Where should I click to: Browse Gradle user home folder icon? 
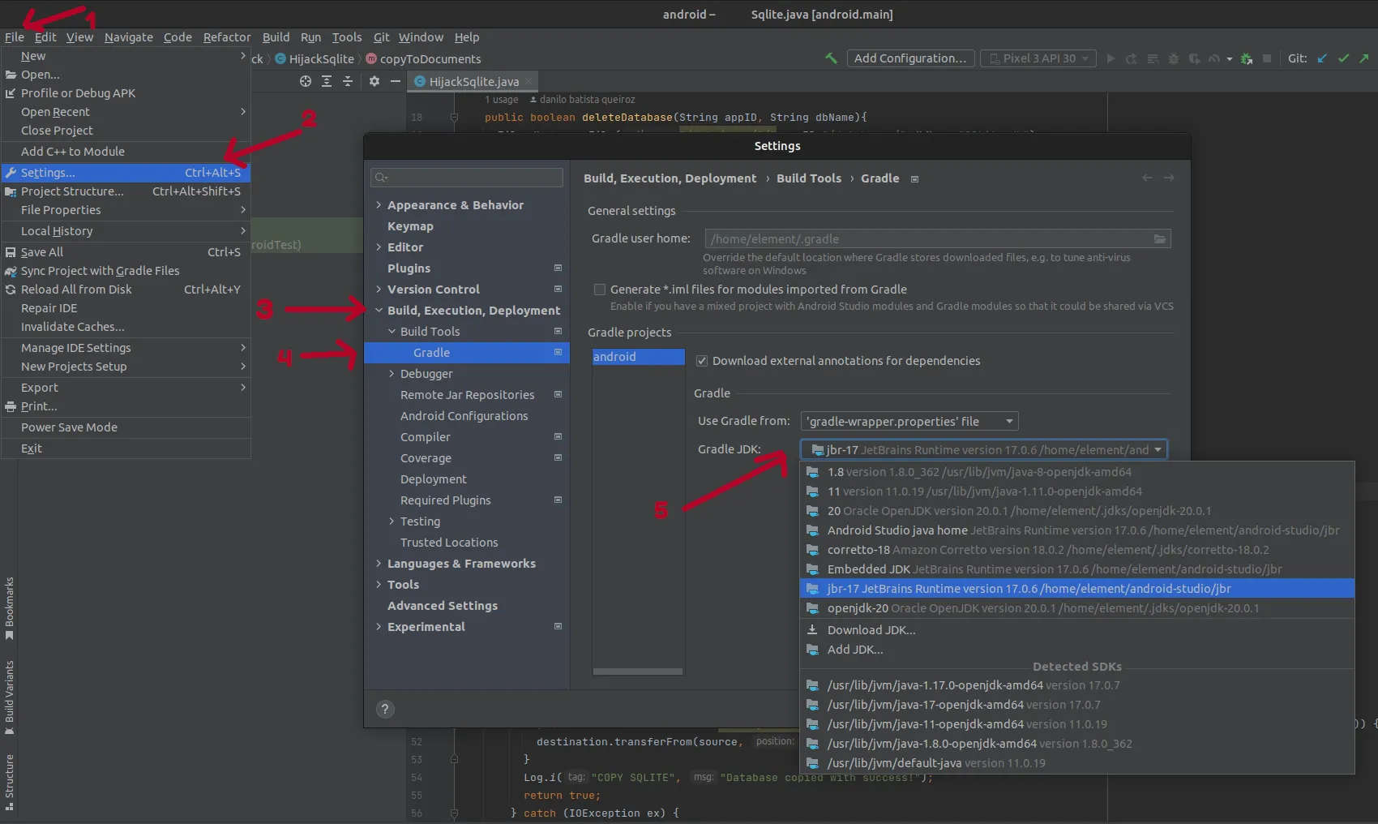pos(1160,238)
